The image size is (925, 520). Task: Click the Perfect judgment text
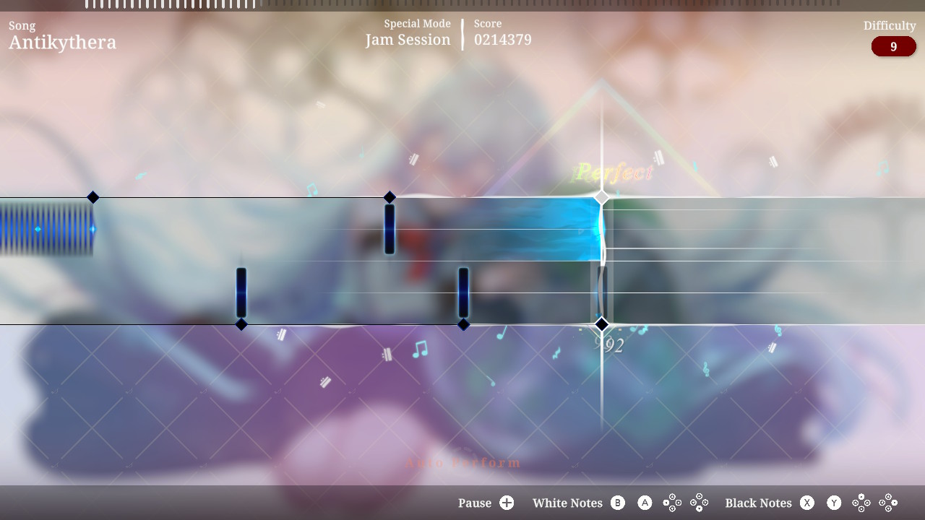point(614,173)
